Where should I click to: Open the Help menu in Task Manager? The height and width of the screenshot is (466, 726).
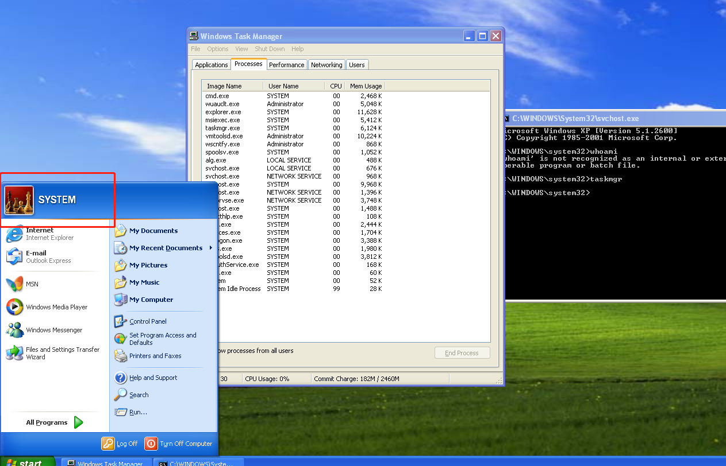297,49
